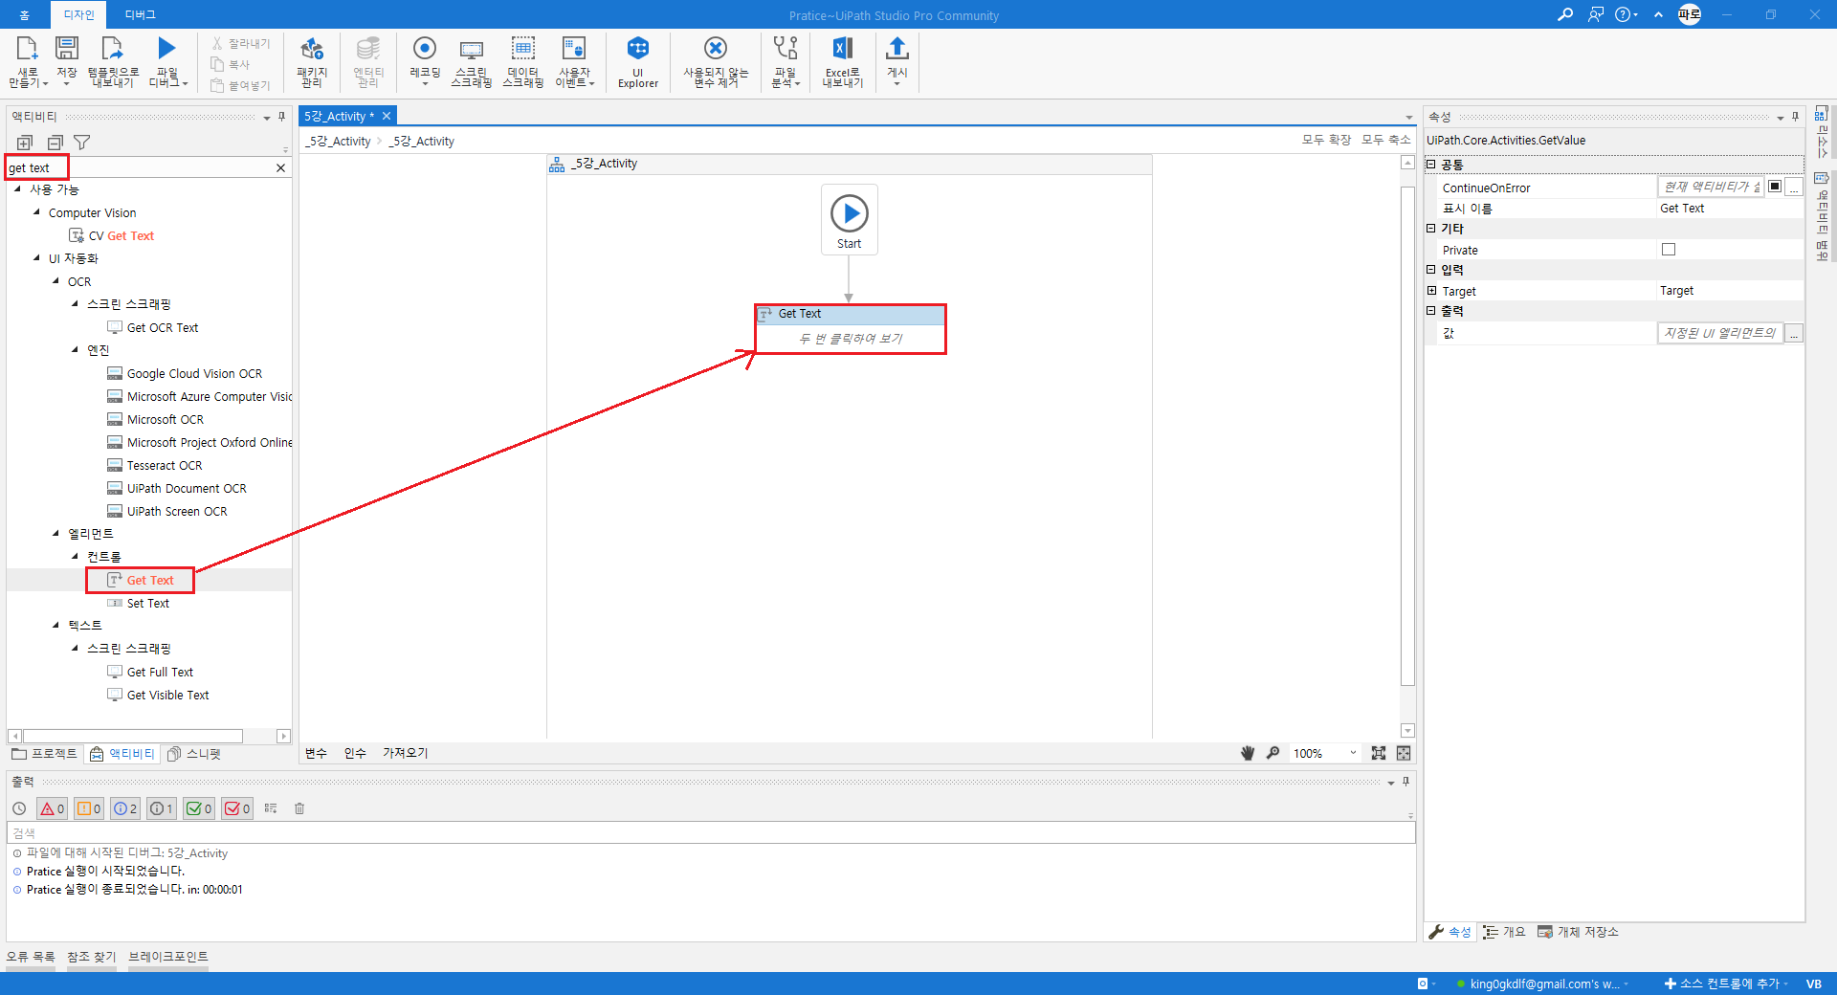Click the Activities panel horizontal scrollbar

coord(133,736)
